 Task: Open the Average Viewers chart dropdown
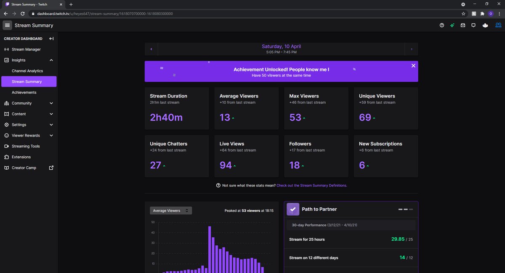pos(171,210)
